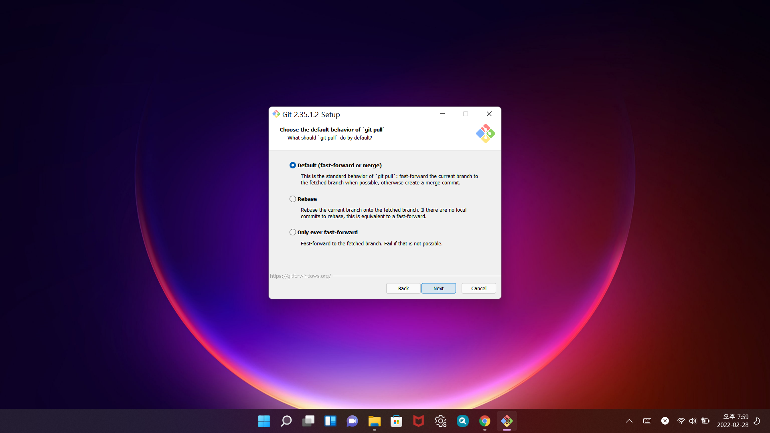Click the Git logo in dialog header
The height and width of the screenshot is (433, 770).
tap(485, 134)
